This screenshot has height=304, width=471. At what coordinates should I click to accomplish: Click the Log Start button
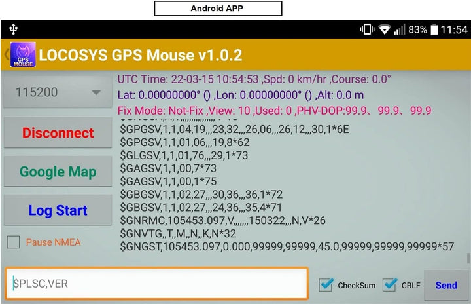[58, 210]
